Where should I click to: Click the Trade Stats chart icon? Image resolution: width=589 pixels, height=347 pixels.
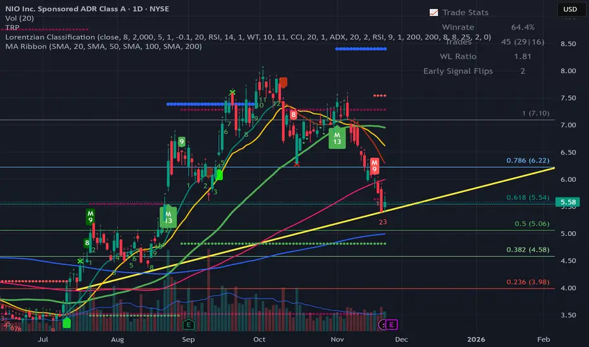point(434,13)
